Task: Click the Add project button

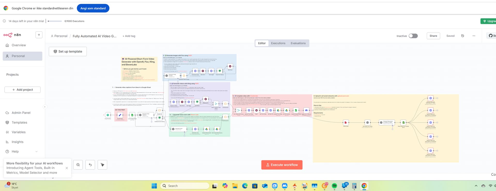Action: pyautogui.click(x=22, y=90)
